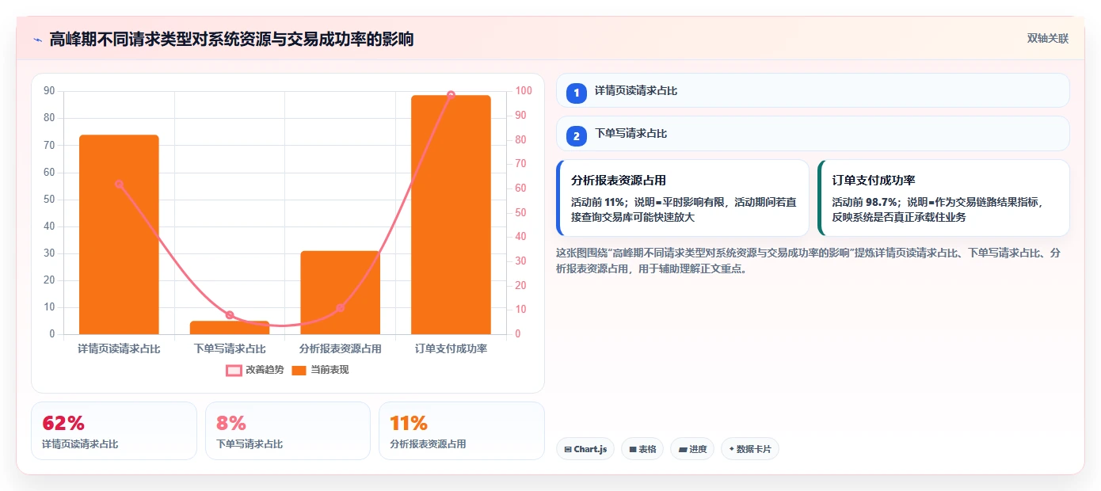
Task: Select numbered item 1 详情页读请求占比
Action: click(x=813, y=91)
